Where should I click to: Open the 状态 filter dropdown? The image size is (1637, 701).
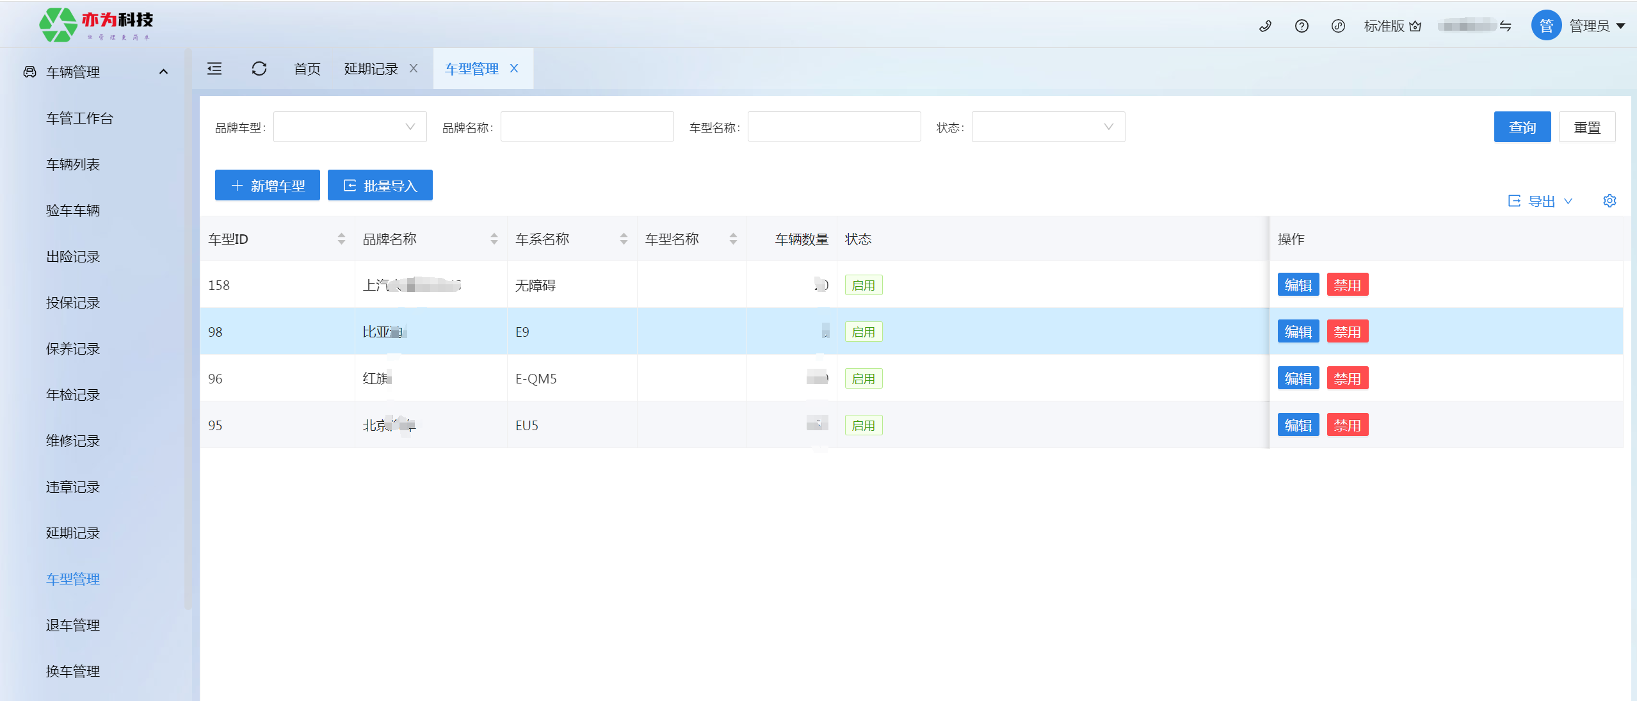[x=1047, y=127]
